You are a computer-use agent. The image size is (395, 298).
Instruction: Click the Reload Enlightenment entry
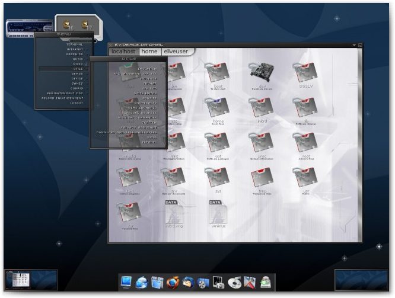(63, 98)
